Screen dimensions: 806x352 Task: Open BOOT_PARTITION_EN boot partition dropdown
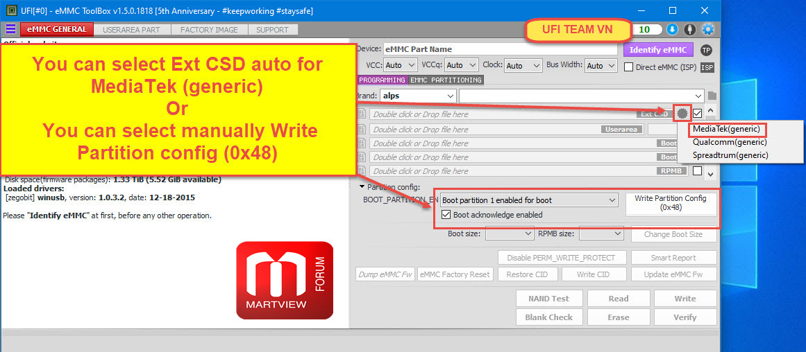point(530,200)
